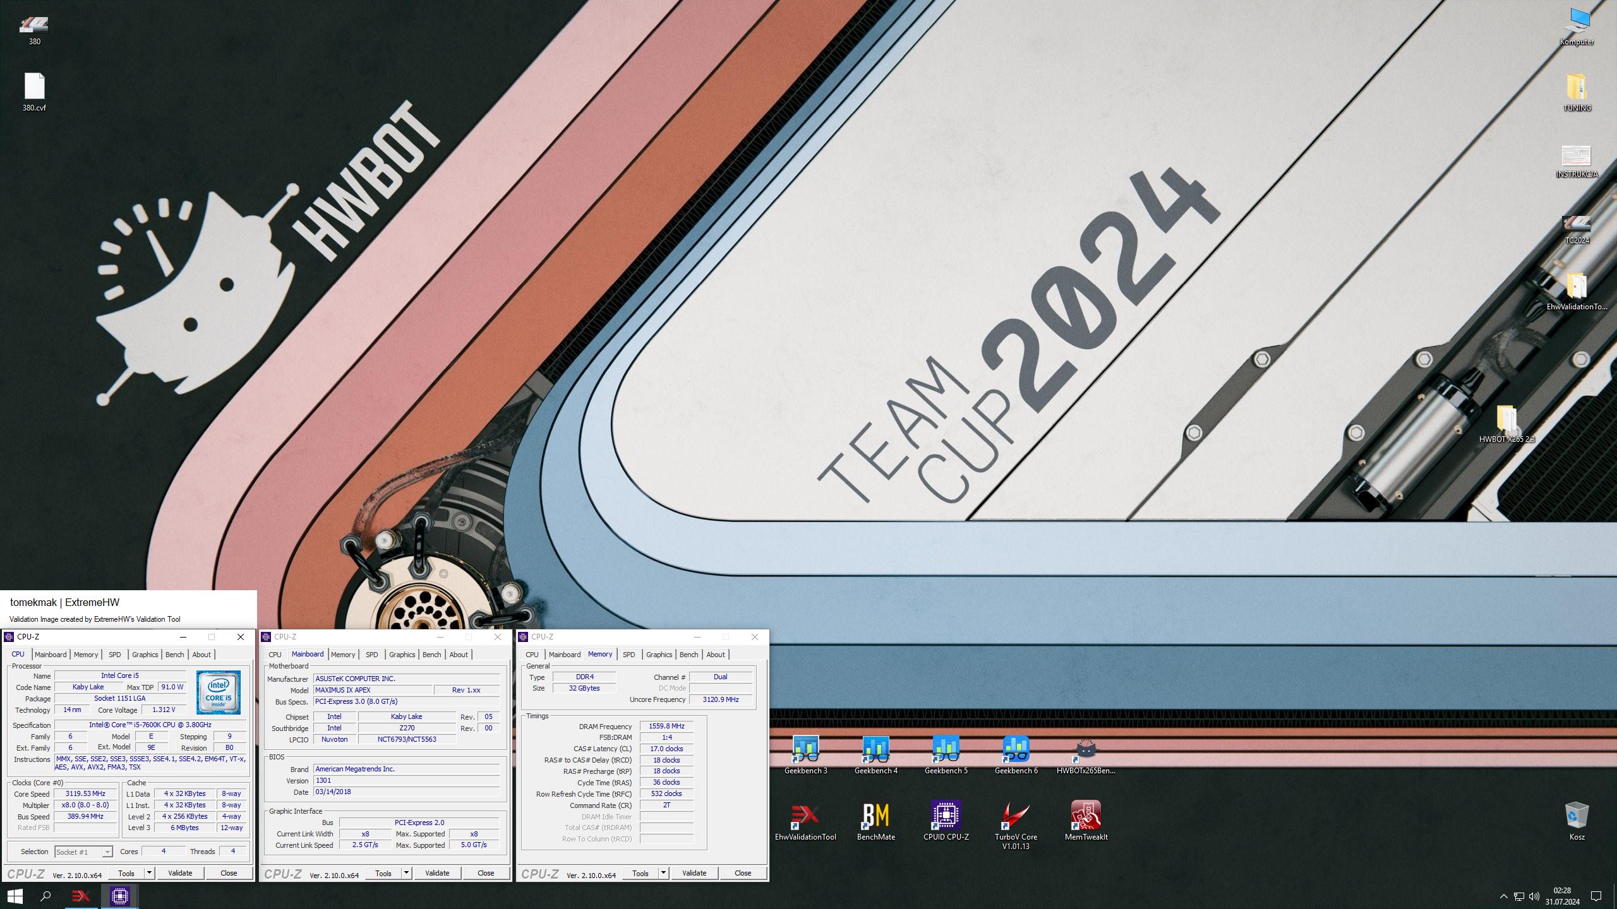The height and width of the screenshot is (909, 1617).
Task: Show hidden system tray icons
Action: 1503,896
